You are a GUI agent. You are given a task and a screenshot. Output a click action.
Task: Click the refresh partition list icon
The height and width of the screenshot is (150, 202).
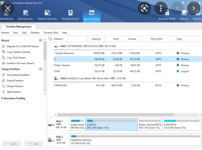50,39
